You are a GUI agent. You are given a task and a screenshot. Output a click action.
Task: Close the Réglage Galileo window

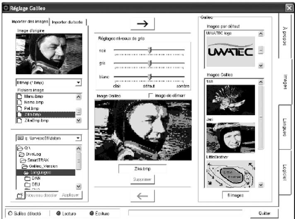(x=289, y=8)
